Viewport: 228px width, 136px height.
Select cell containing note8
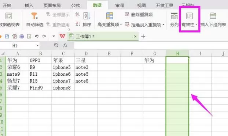(x=86, y=81)
